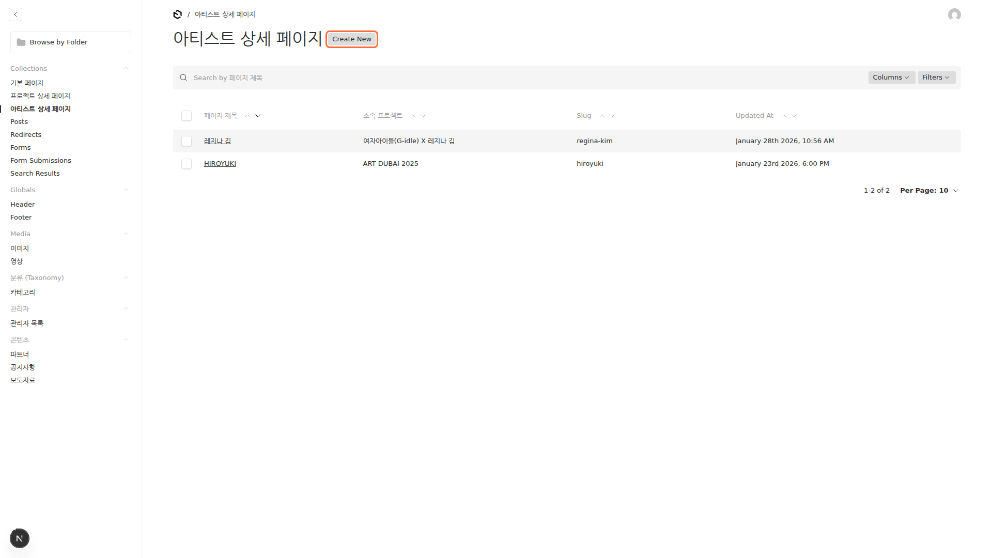Sort Slug column descending arrow
The height and width of the screenshot is (558, 992).
(612, 116)
